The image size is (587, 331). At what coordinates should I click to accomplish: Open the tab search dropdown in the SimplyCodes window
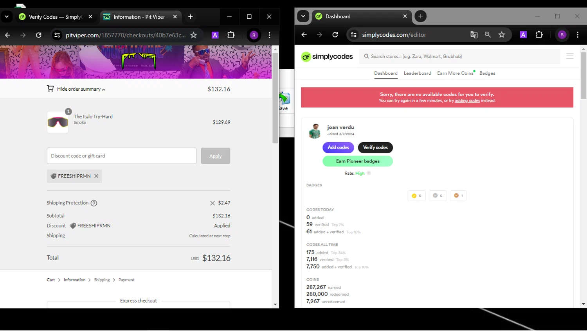tap(303, 16)
